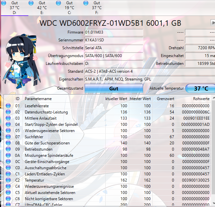Click the Schnittstelle field Serial ATA

point(114,48)
